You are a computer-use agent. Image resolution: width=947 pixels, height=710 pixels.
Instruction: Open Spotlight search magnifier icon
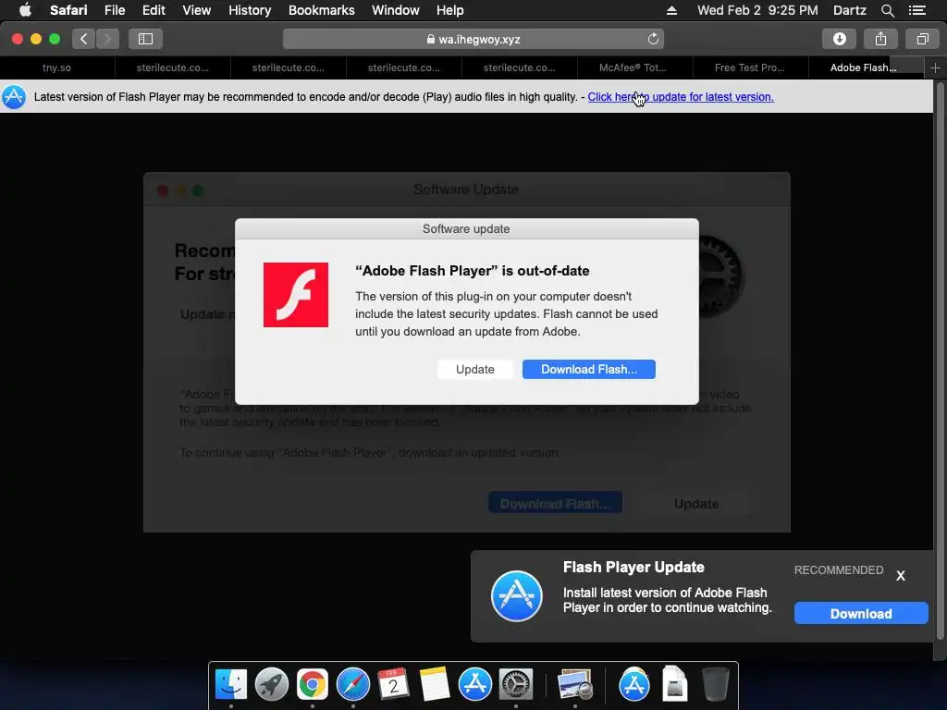(x=887, y=10)
